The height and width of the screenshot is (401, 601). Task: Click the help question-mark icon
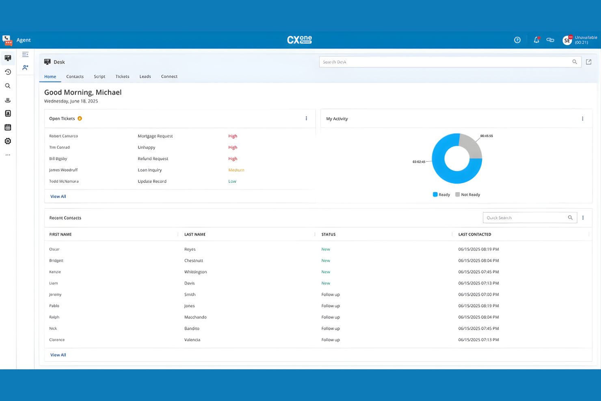[x=517, y=40]
